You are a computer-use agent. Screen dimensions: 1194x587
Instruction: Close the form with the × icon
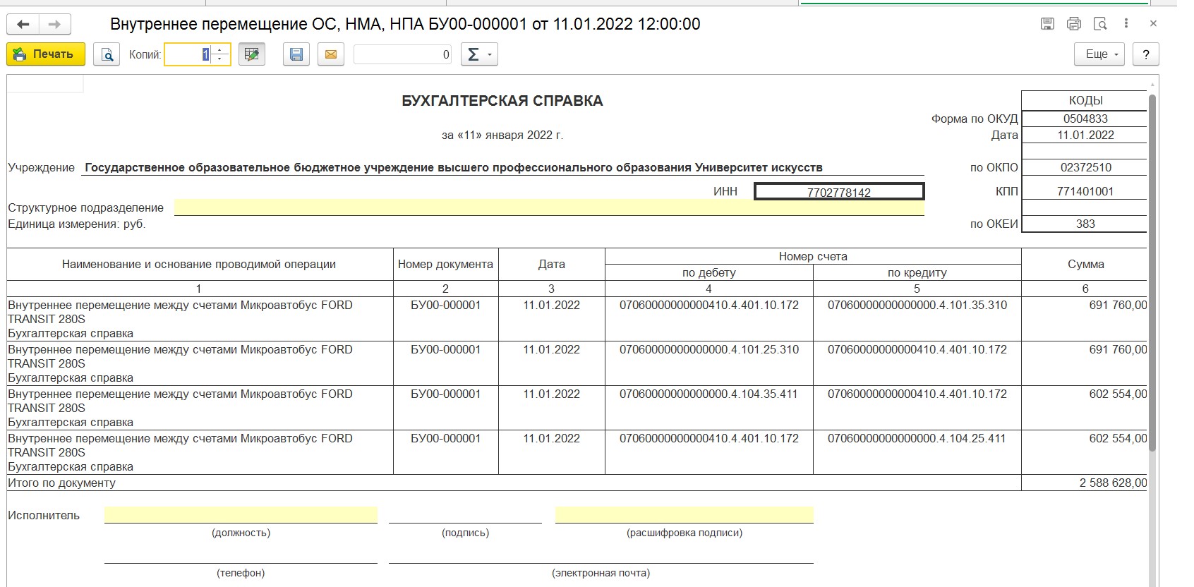pyautogui.click(x=1153, y=24)
